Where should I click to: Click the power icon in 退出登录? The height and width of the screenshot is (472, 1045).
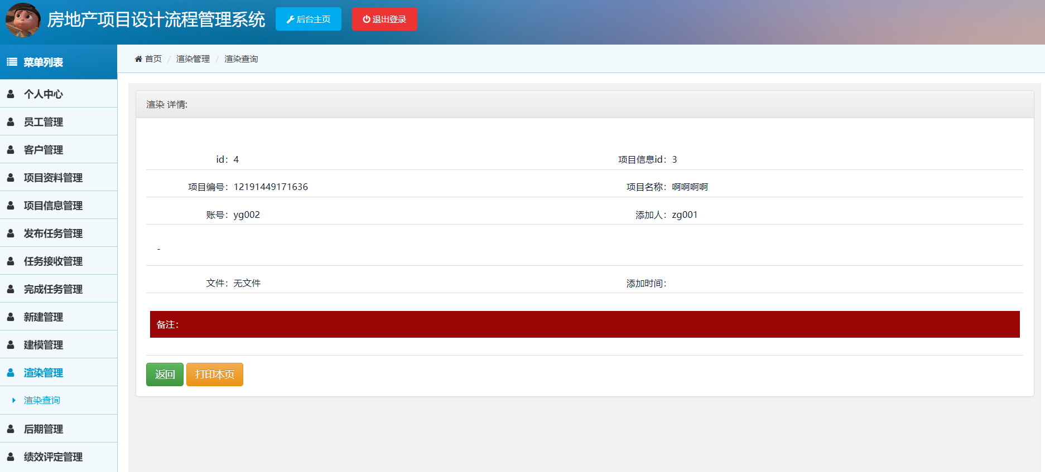367,19
